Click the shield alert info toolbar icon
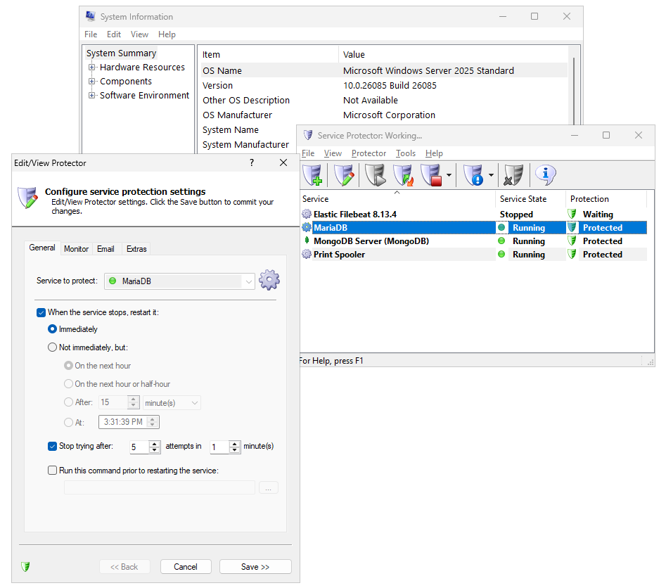 click(x=473, y=174)
